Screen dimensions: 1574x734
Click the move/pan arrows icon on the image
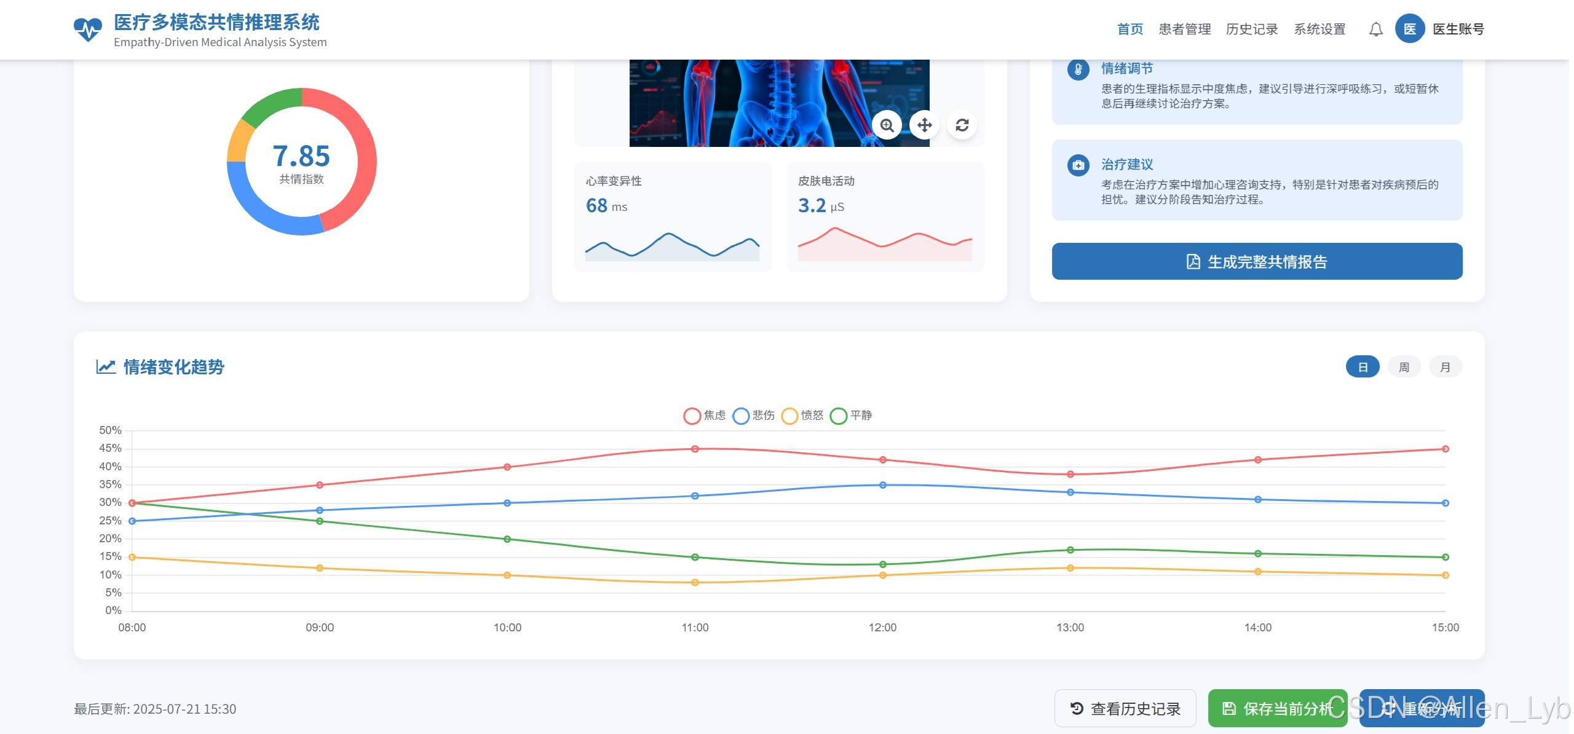click(x=924, y=125)
